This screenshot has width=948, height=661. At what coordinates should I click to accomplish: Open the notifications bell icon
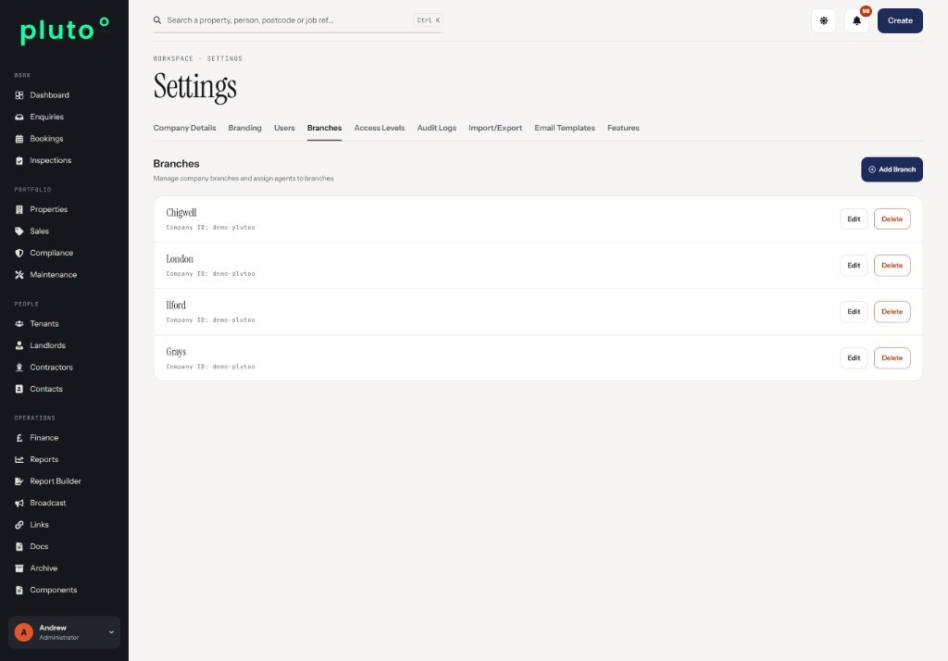856,20
